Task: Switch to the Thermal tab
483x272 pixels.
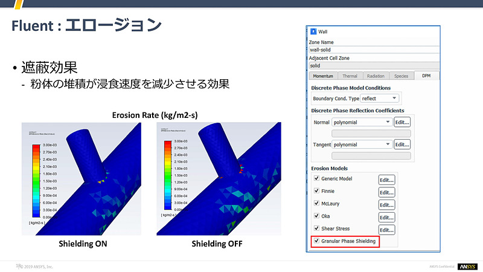Action: (x=350, y=76)
